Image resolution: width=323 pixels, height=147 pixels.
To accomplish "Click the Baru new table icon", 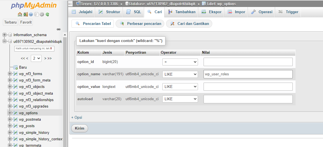I will pos(15,67).
